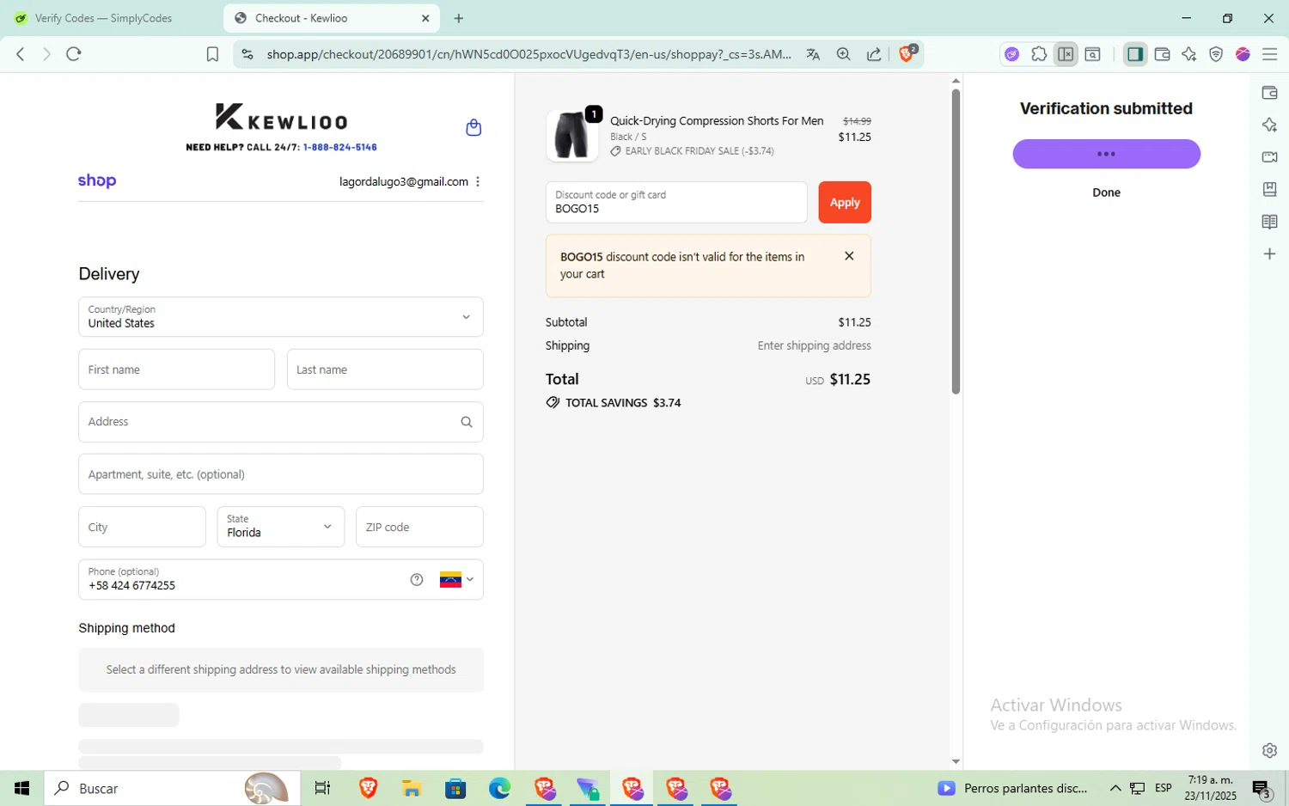Viewport: 1289px width, 806px height.
Task: Open account options menu beside the email
Action: (478, 181)
